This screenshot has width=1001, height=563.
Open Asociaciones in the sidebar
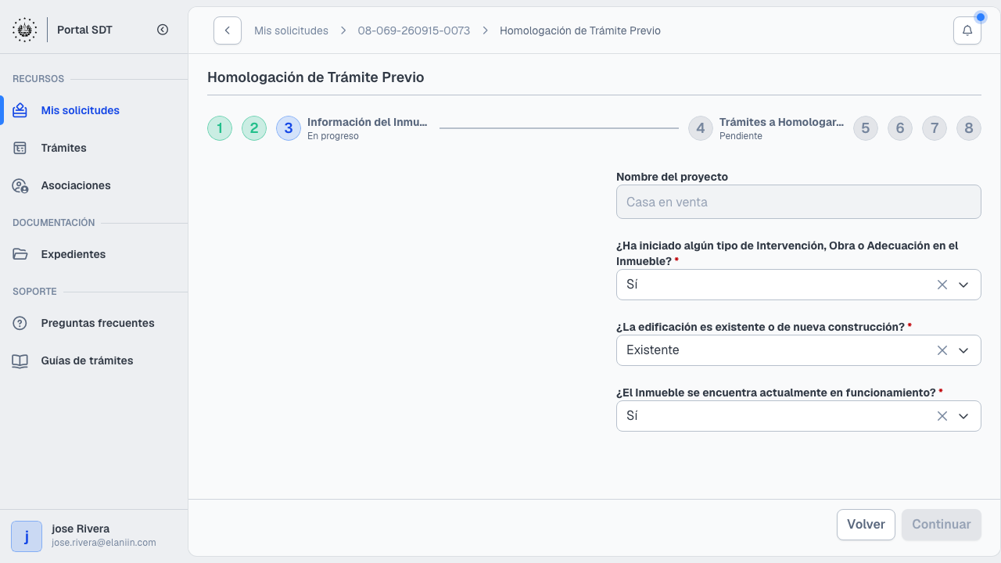[94, 185]
